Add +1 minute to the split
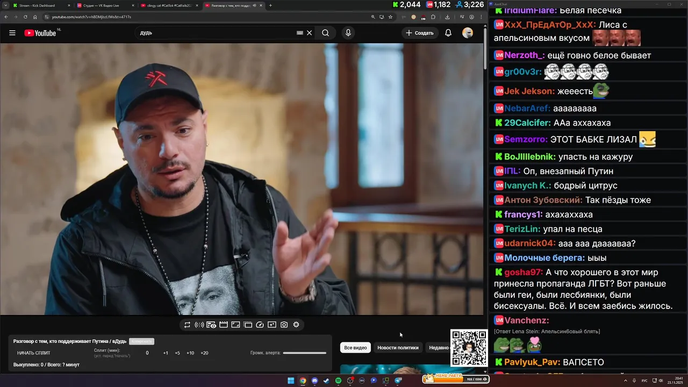 [x=166, y=353]
